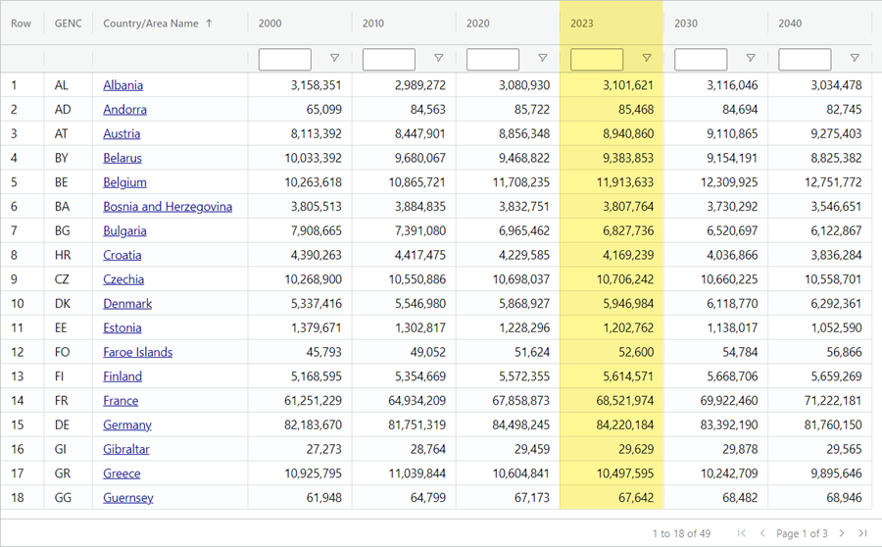Select Albania's 2040 value 3,034,478
This screenshot has height=547, width=882.
click(x=836, y=85)
